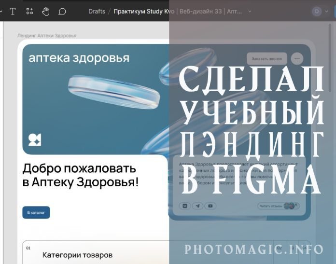
Task: Click the 01 section number label
Action: 28,248
